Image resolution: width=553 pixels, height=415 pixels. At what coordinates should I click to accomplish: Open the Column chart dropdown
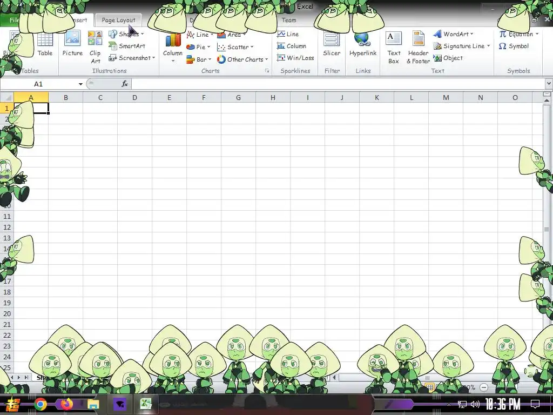click(x=172, y=48)
